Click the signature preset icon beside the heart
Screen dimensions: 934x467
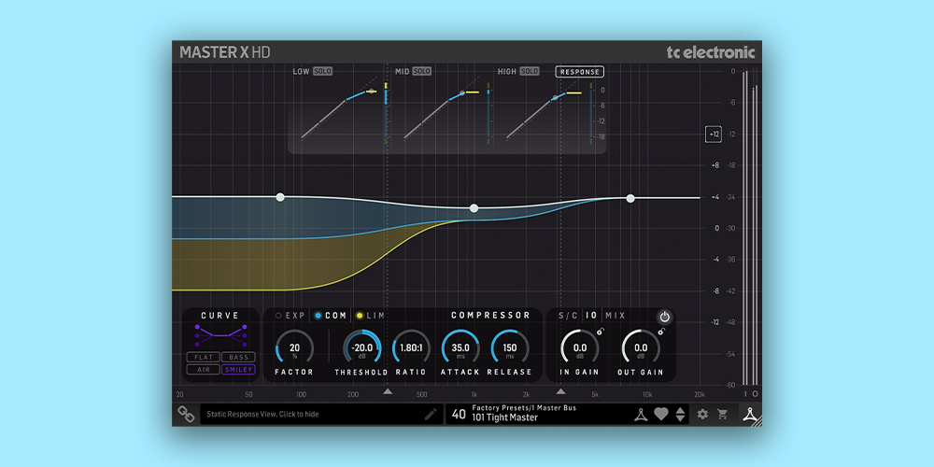point(641,414)
